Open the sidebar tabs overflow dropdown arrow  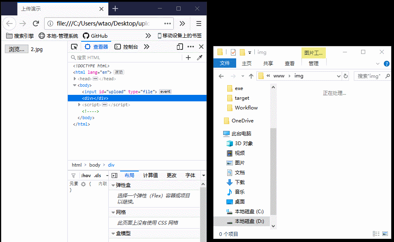pos(204,175)
